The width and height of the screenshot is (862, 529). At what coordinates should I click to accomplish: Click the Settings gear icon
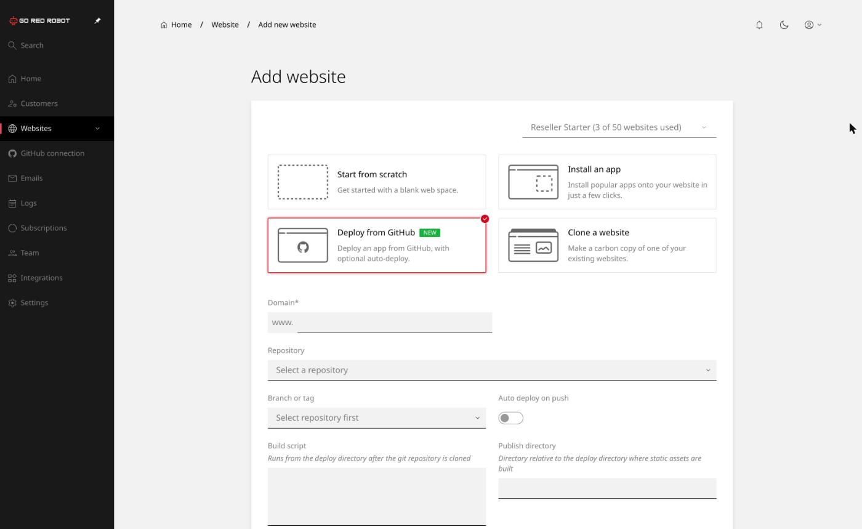[x=12, y=303]
